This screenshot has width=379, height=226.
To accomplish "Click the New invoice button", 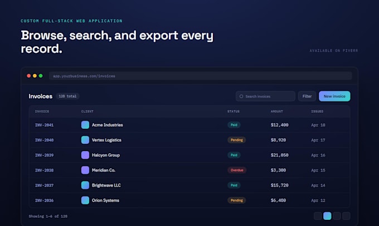I will pos(334,96).
